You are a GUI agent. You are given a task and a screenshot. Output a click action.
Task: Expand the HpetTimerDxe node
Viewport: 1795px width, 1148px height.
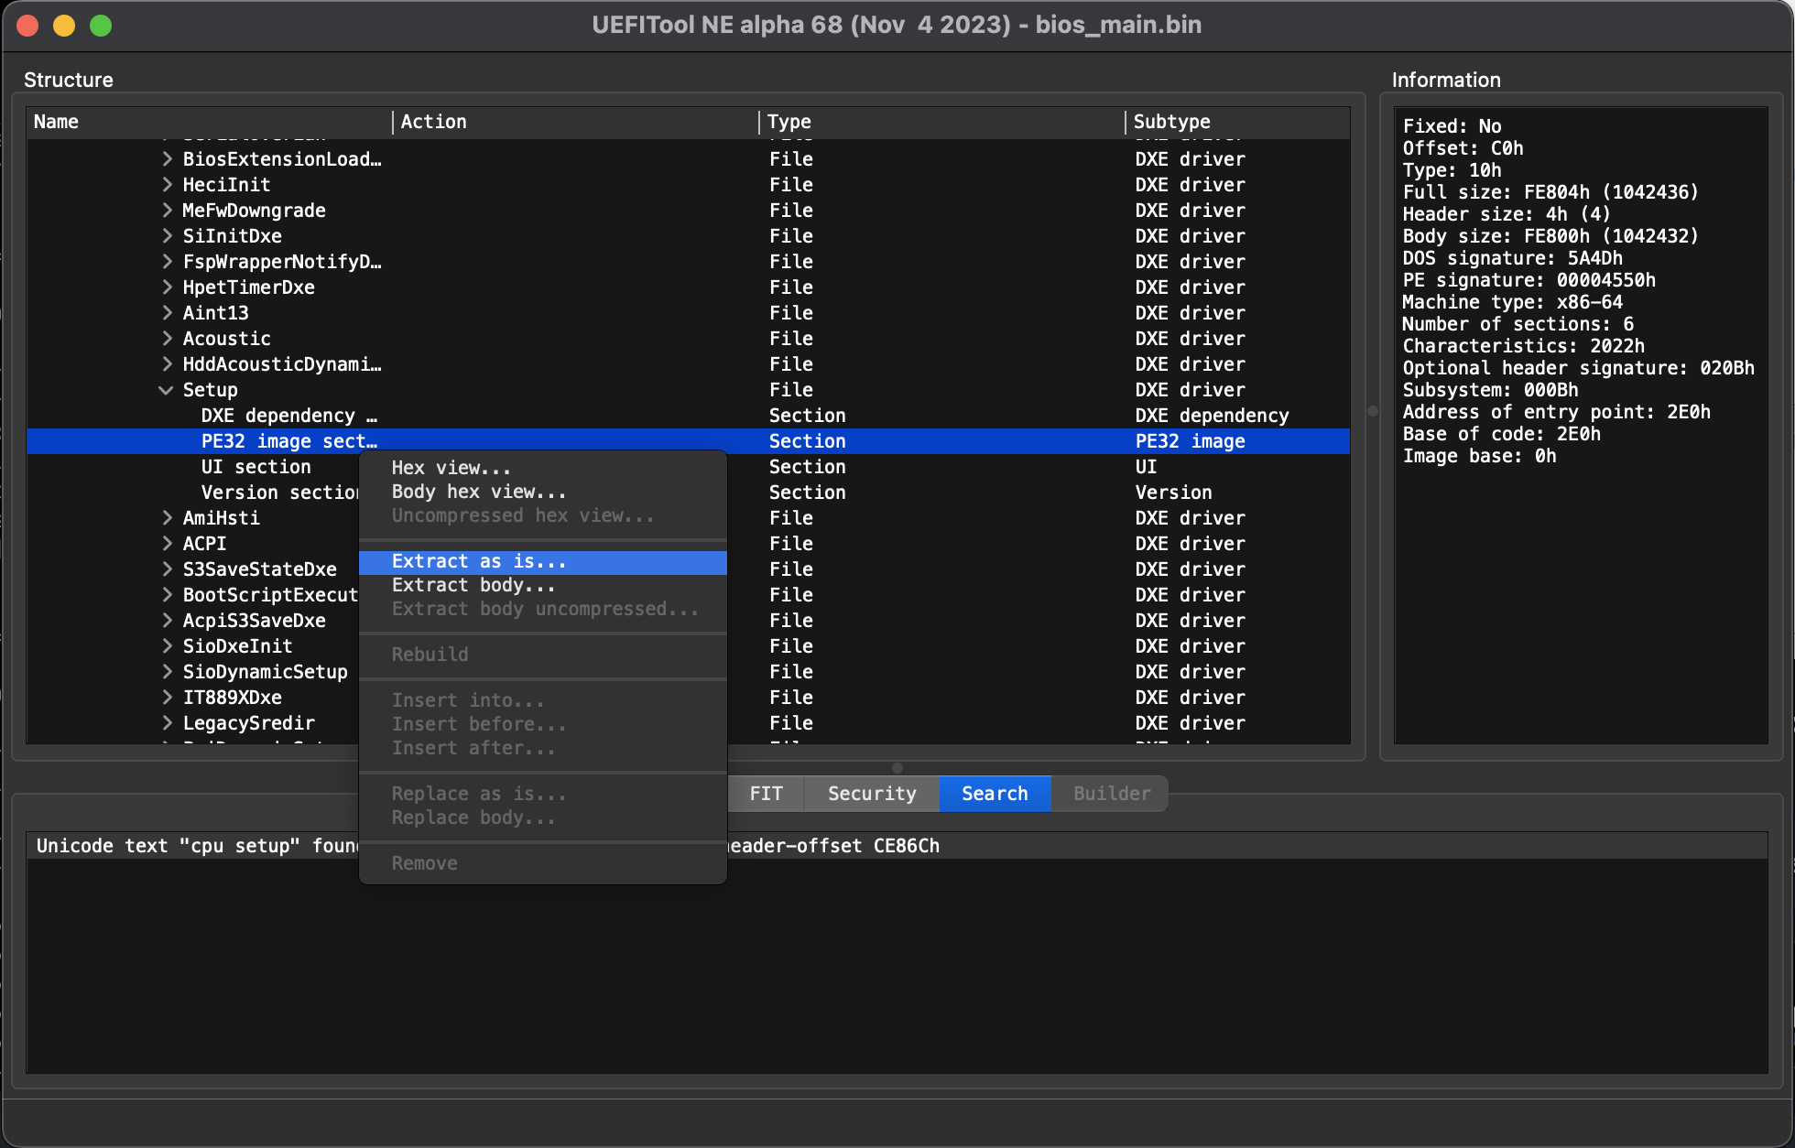tap(167, 287)
